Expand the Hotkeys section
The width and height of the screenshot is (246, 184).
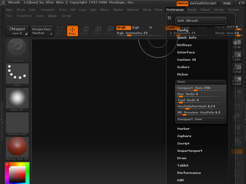[184, 45]
